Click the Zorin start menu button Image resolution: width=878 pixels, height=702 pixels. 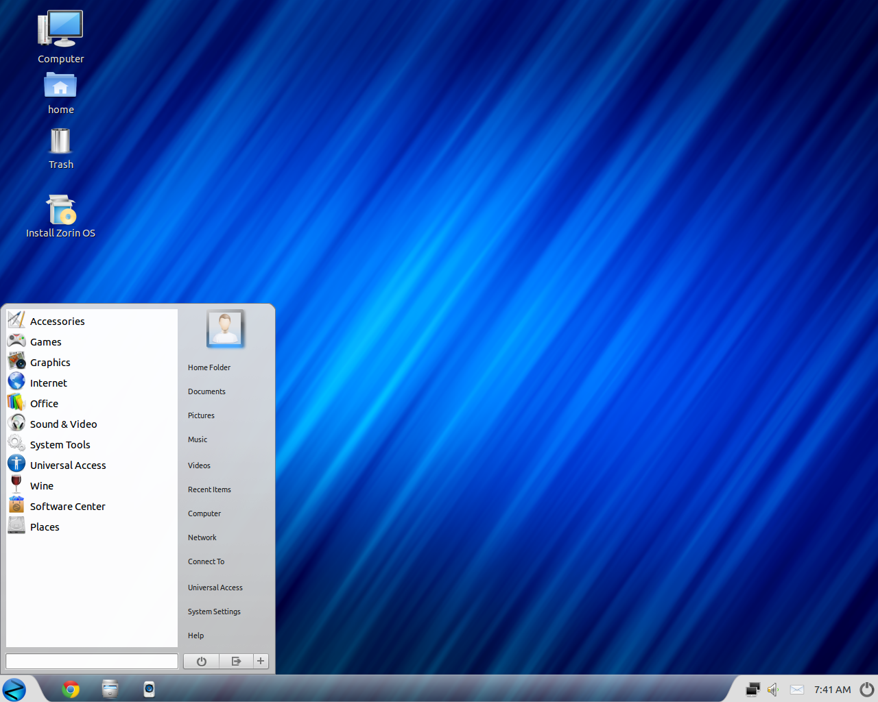coord(14,689)
